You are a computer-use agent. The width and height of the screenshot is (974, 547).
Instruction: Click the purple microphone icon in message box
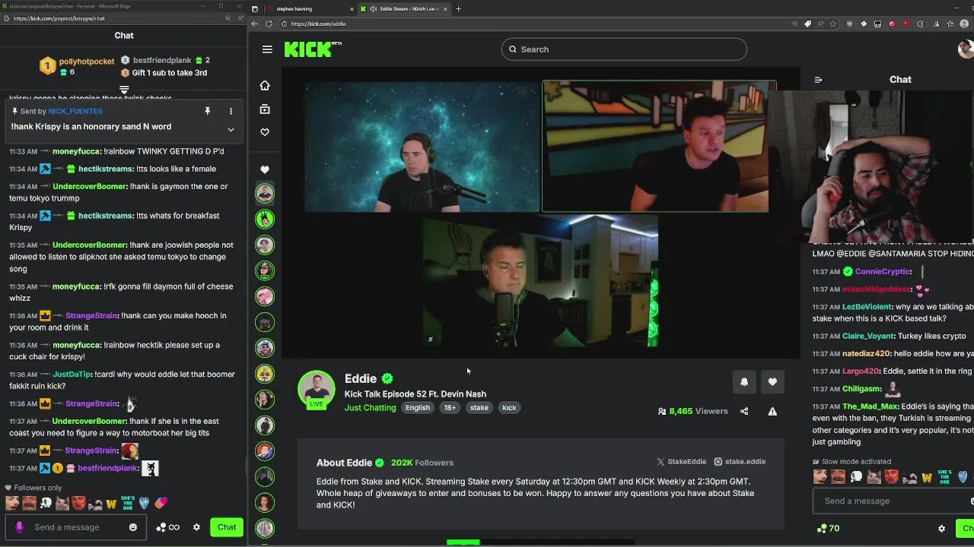click(x=19, y=527)
